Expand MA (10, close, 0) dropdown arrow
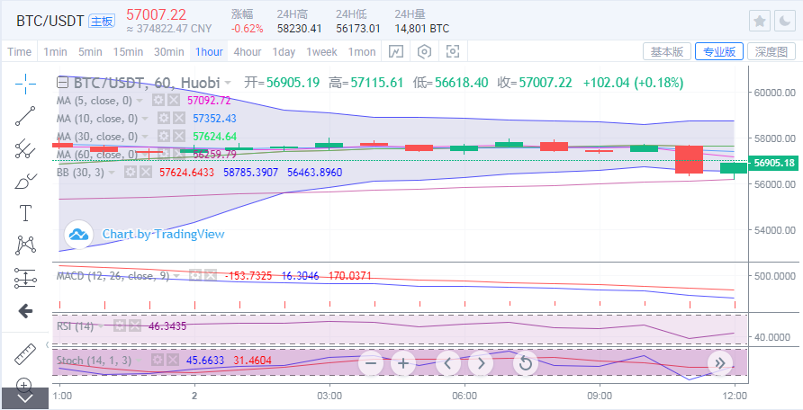Viewport: 803px width, 410px height. tap(144, 119)
